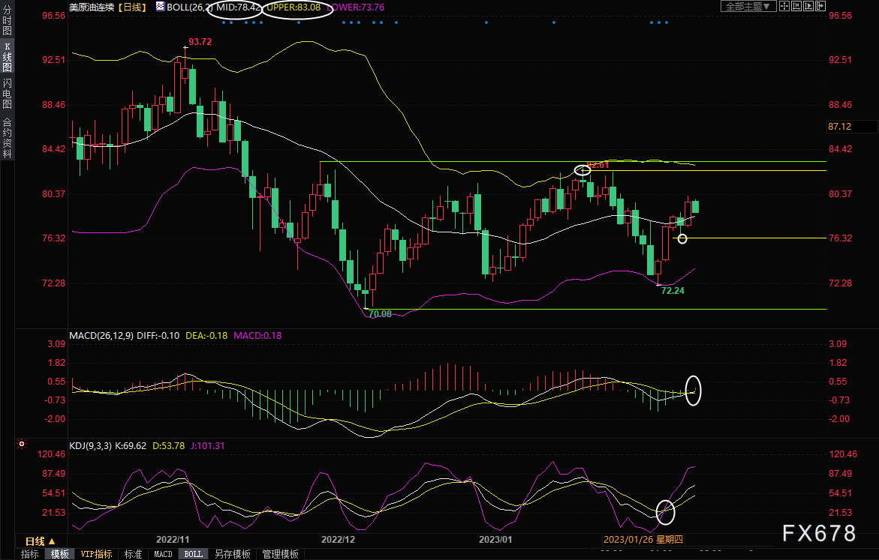Click the MACD(26,12,9) indicator label
This screenshot has width=879, height=560.
101,335
